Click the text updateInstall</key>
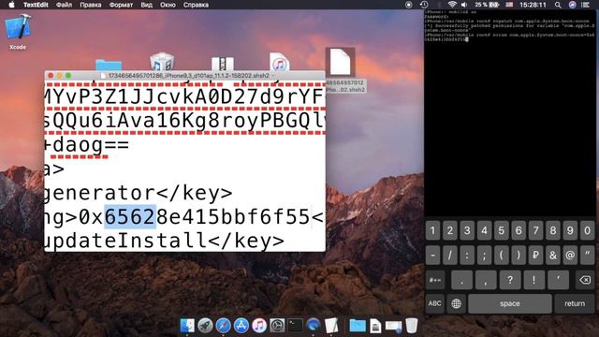Image resolution: width=599 pixels, height=337 pixels. [165, 241]
